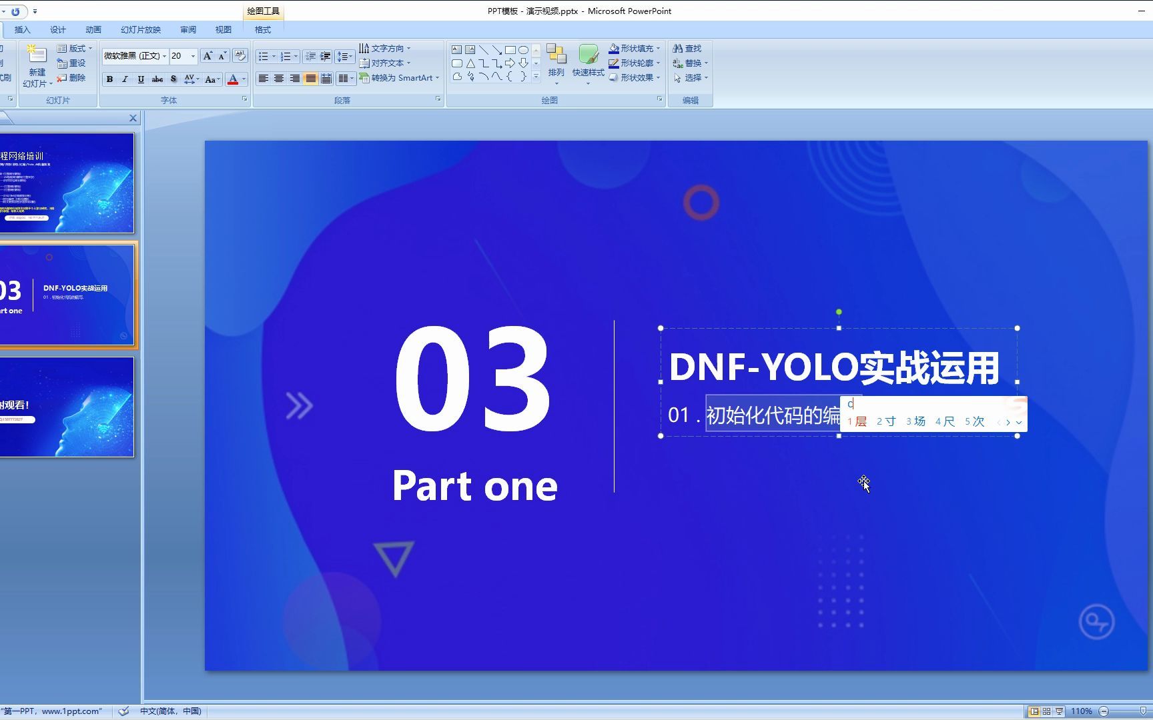Switch to slide sorter view icon
Screen dimensions: 1153x720
(1046, 711)
